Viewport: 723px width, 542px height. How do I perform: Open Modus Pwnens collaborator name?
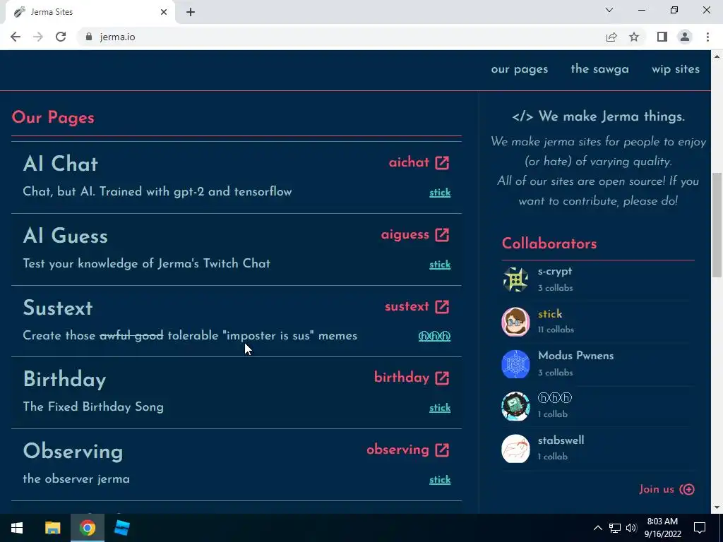click(x=576, y=356)
